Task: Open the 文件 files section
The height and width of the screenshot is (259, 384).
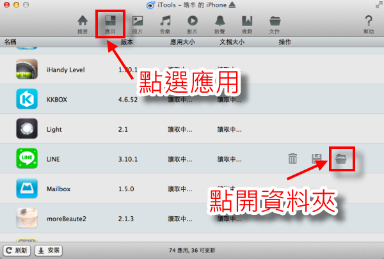Action: tap(275, 24)
